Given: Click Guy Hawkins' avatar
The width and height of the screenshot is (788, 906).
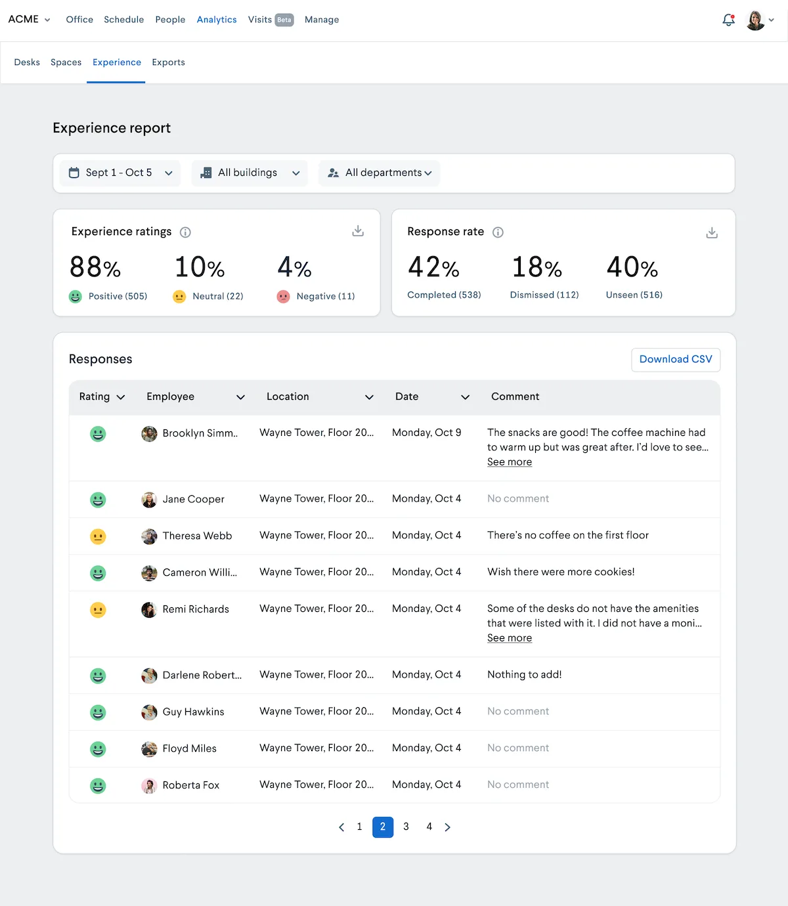Looking at the screenshot, I should click(149, 712).
